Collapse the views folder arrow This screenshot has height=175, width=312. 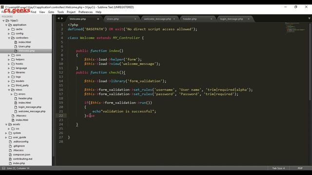click(x=9, y=90)
